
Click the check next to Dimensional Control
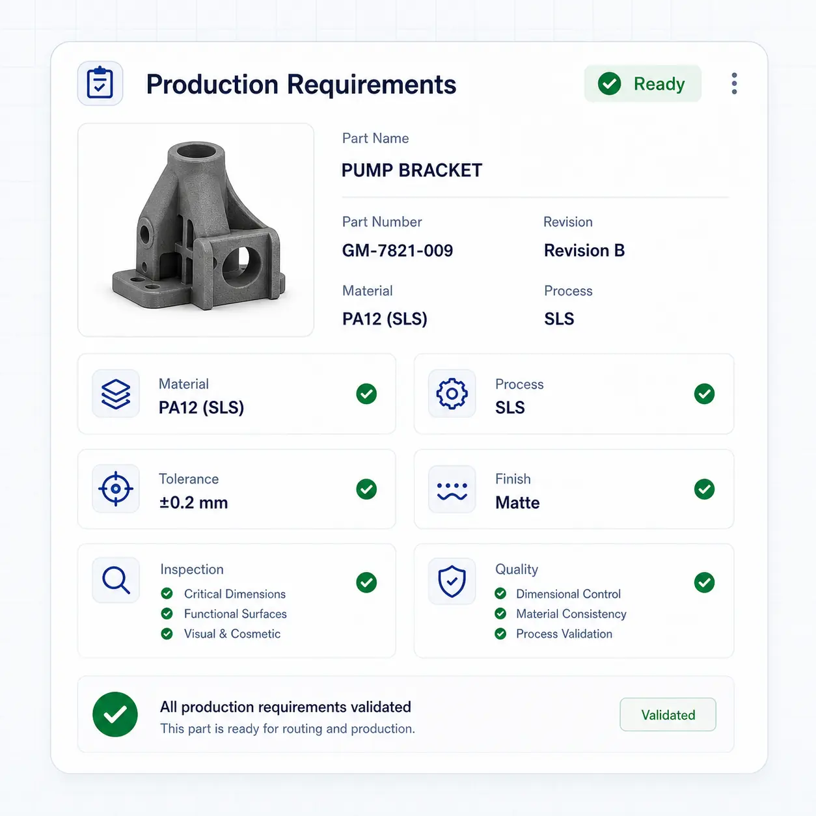coord(500,593)
